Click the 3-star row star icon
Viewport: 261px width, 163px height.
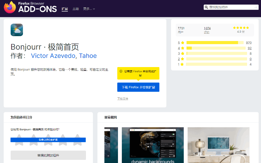click(x=183, y=54)
